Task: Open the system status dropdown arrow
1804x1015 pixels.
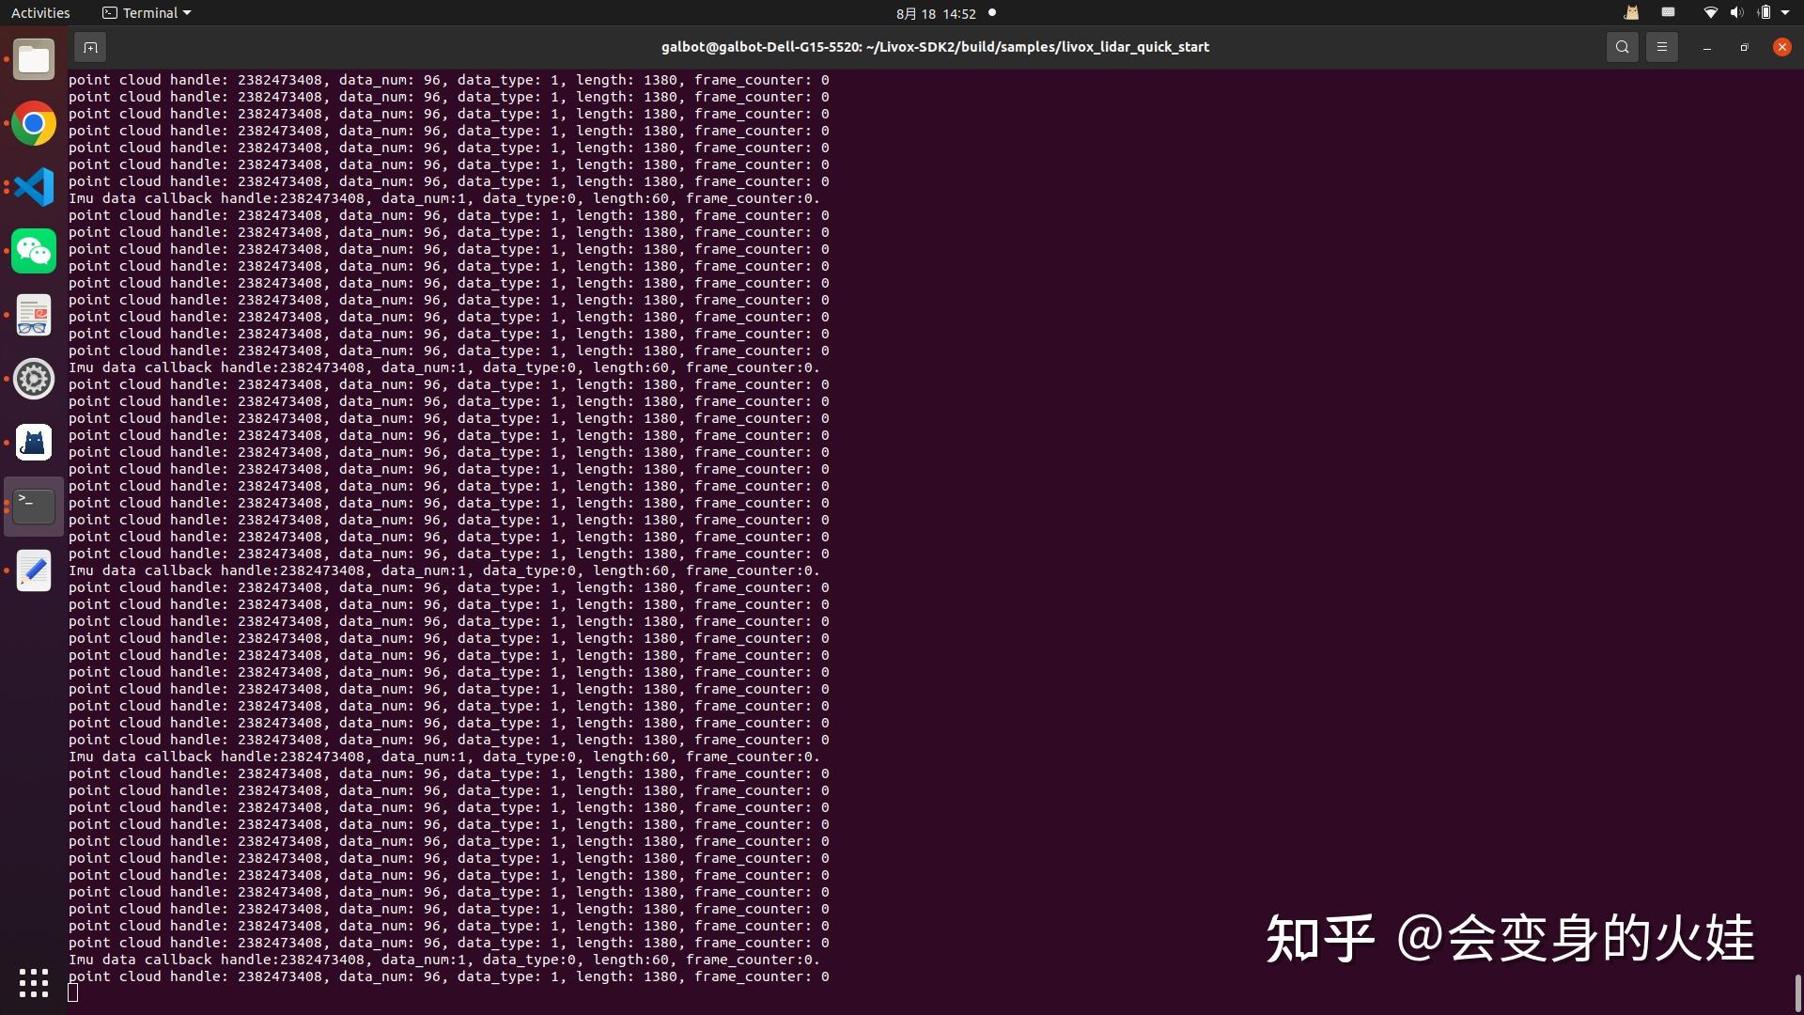Action: point(1788,12)
